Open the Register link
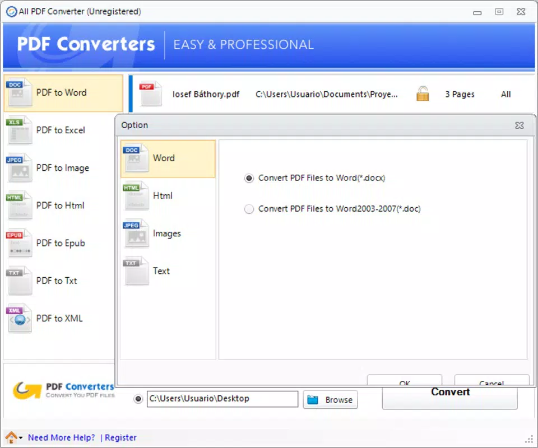538x448 pixels. click(120, 438)
